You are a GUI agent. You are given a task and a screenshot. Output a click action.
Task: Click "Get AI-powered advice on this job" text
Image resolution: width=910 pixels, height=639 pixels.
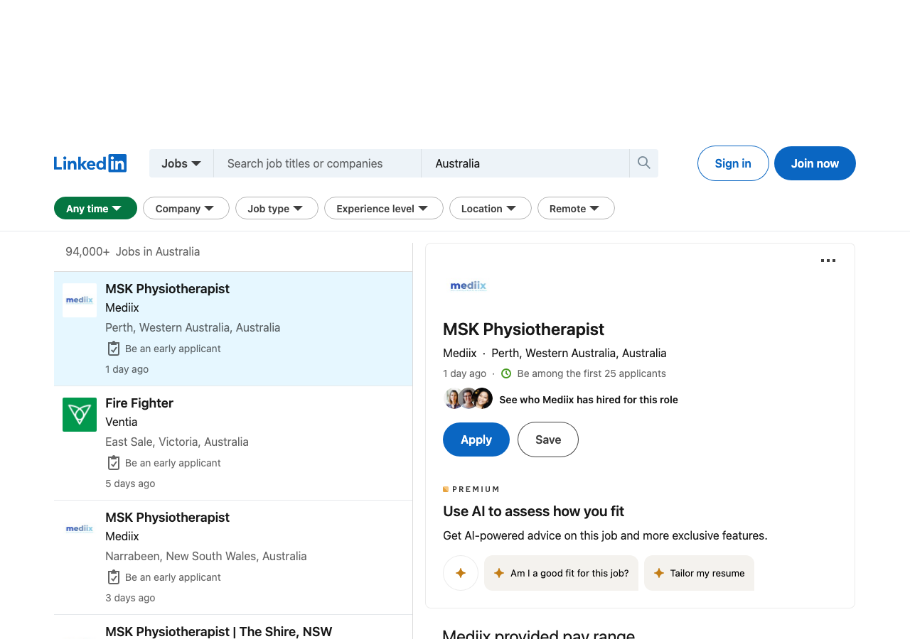point(605,535)
